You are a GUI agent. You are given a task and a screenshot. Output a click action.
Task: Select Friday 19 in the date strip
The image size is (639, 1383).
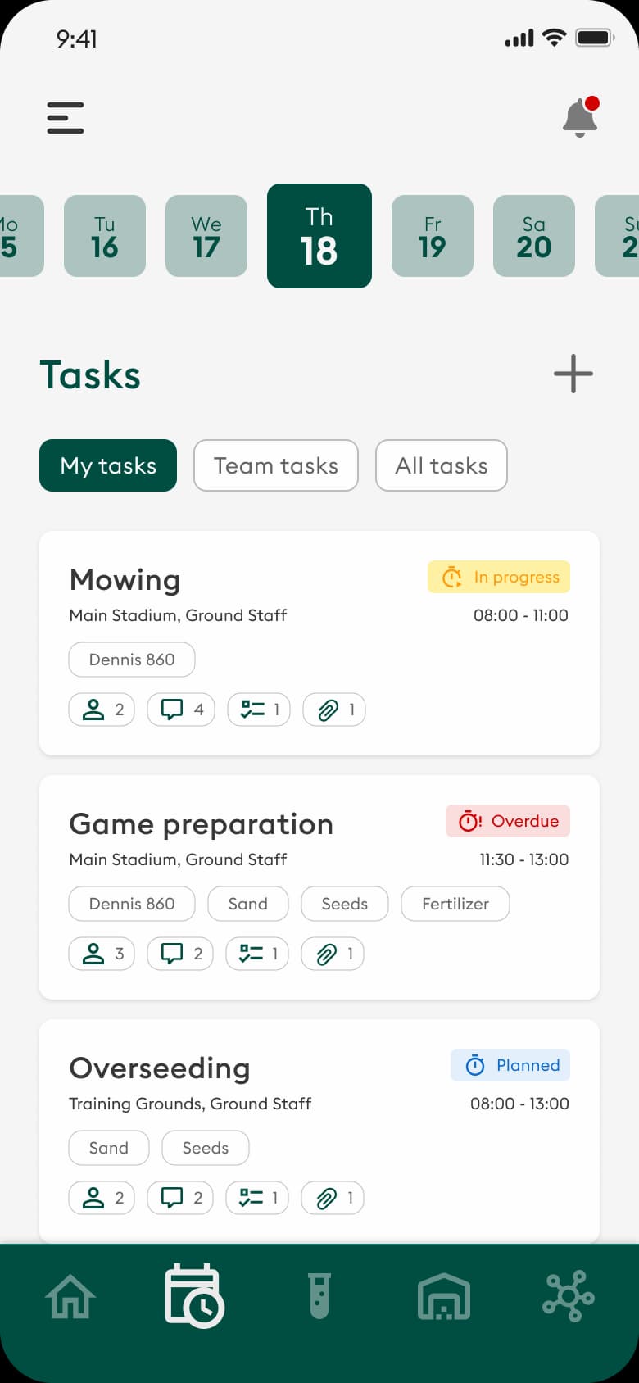pyautogui.click(x=432, y=235)
